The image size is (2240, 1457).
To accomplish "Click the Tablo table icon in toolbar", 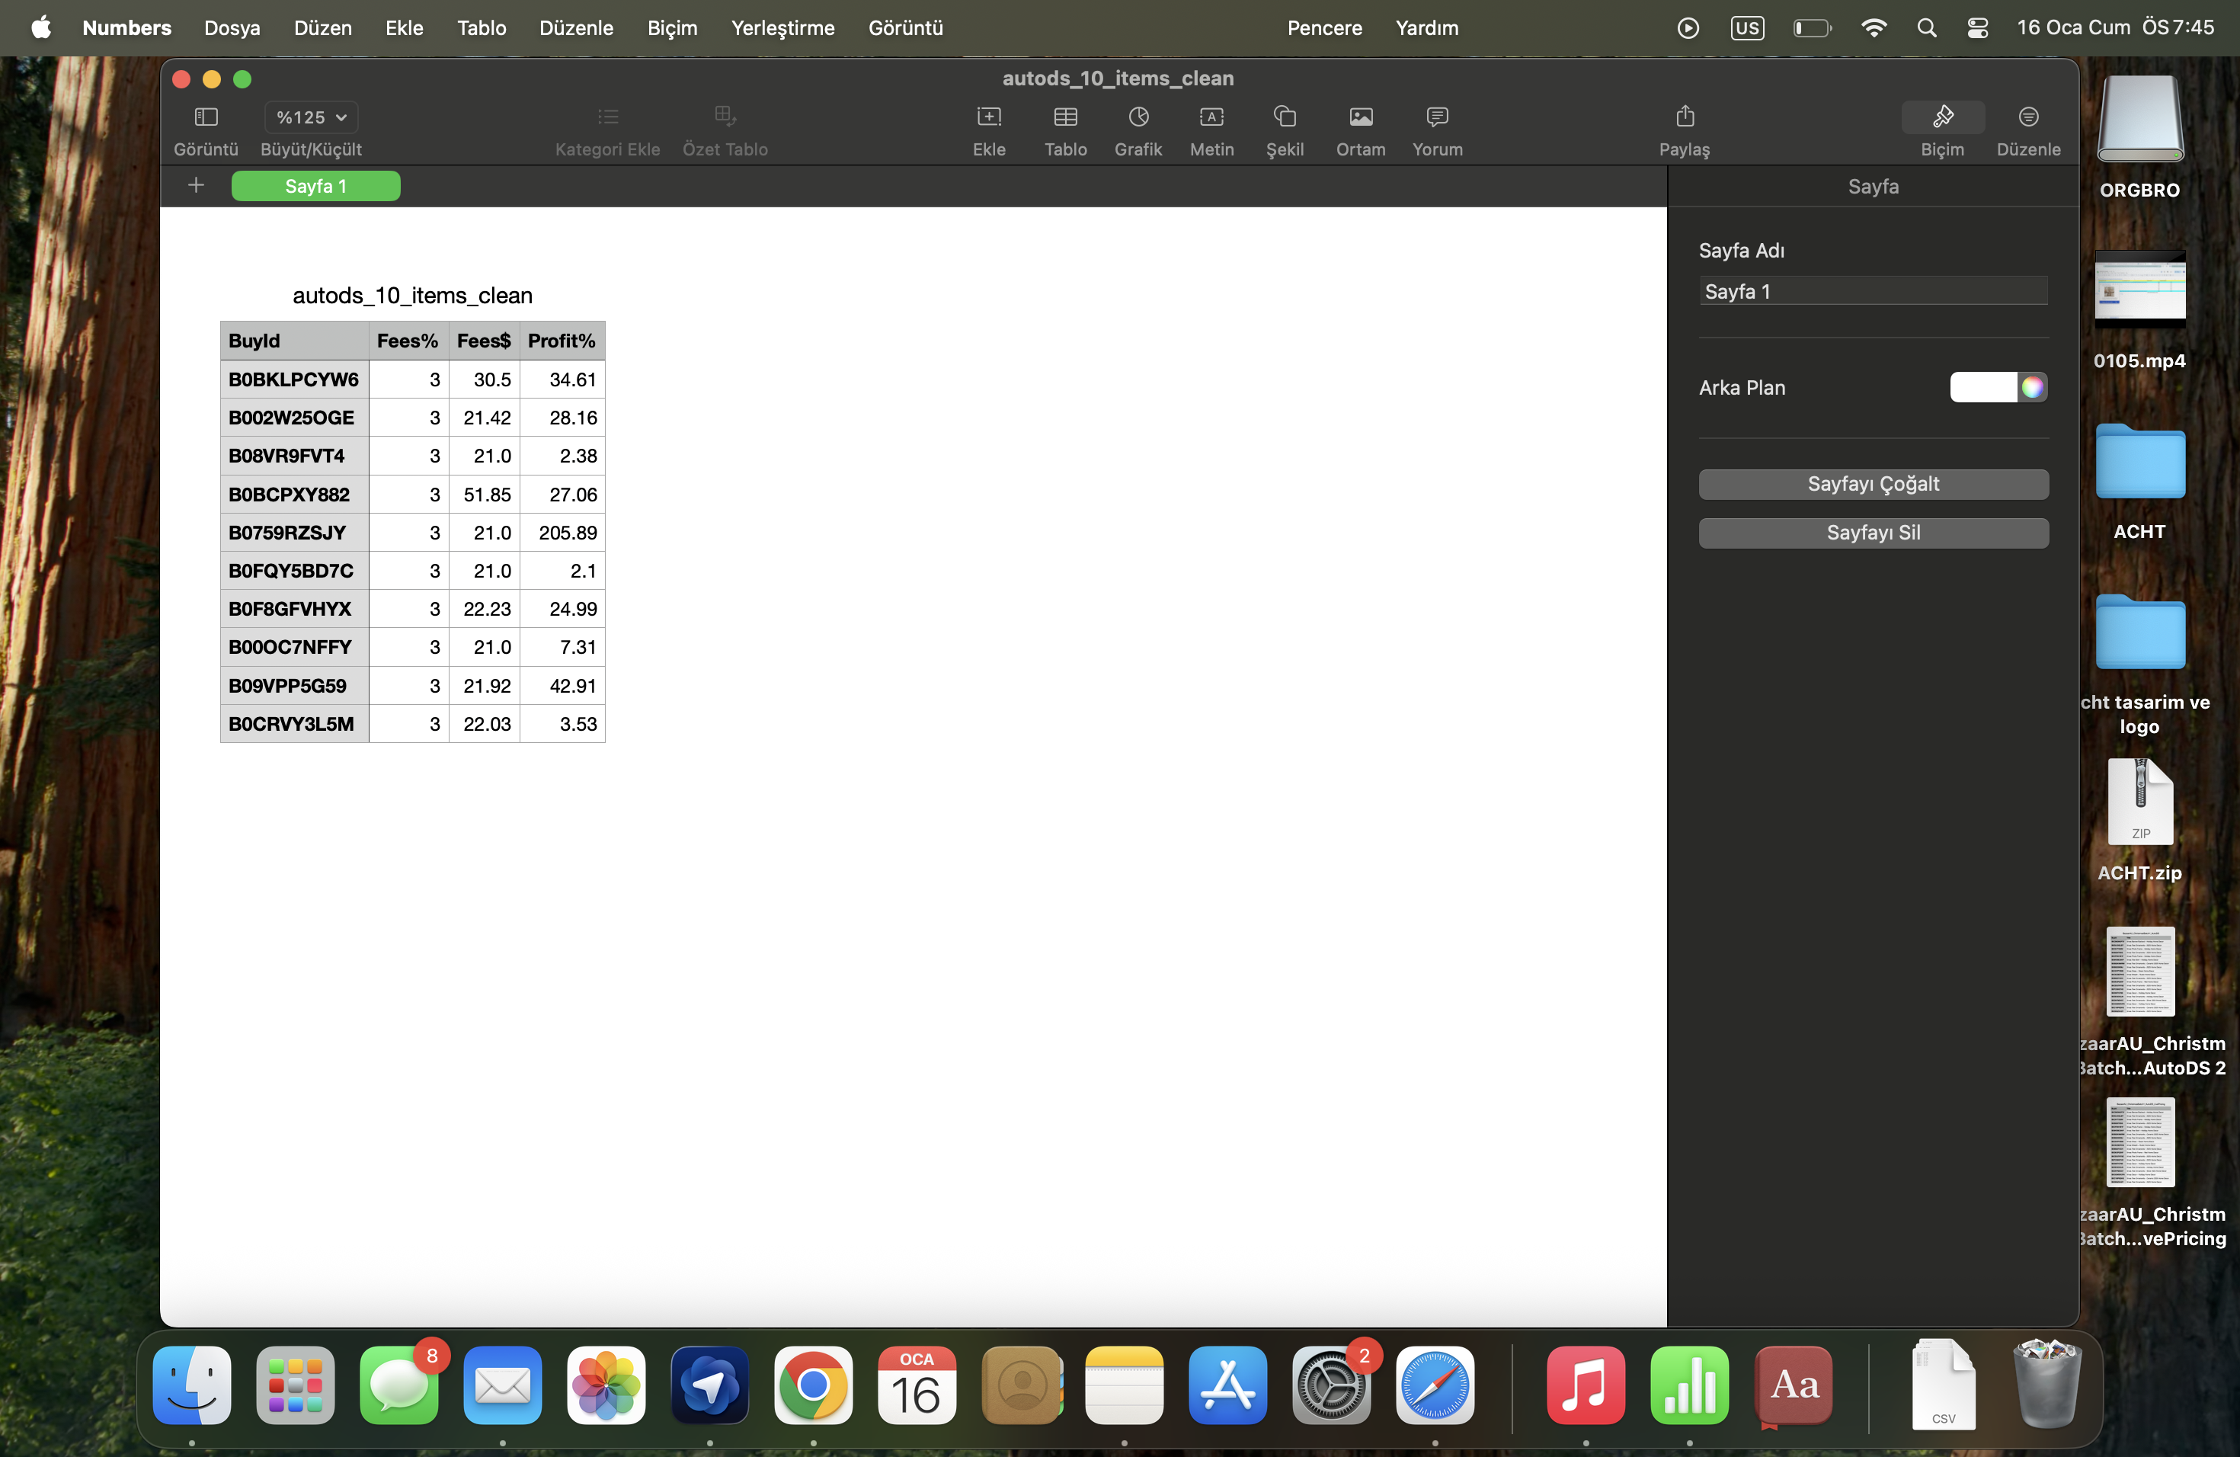I will click(x=1065, y=117).
